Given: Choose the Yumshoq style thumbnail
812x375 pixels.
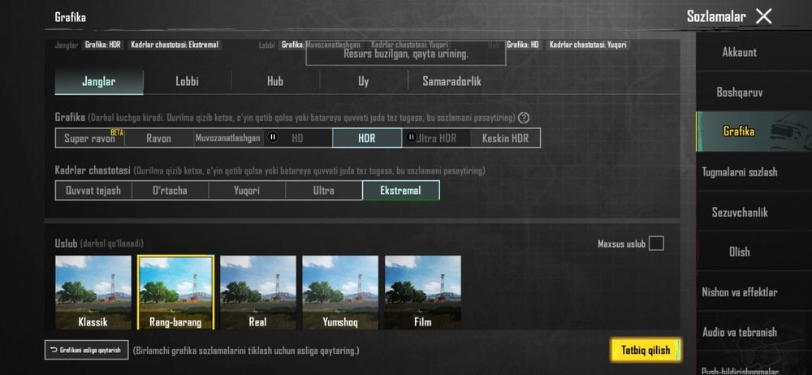Looking at the screenshot, I should pos(340,292).
